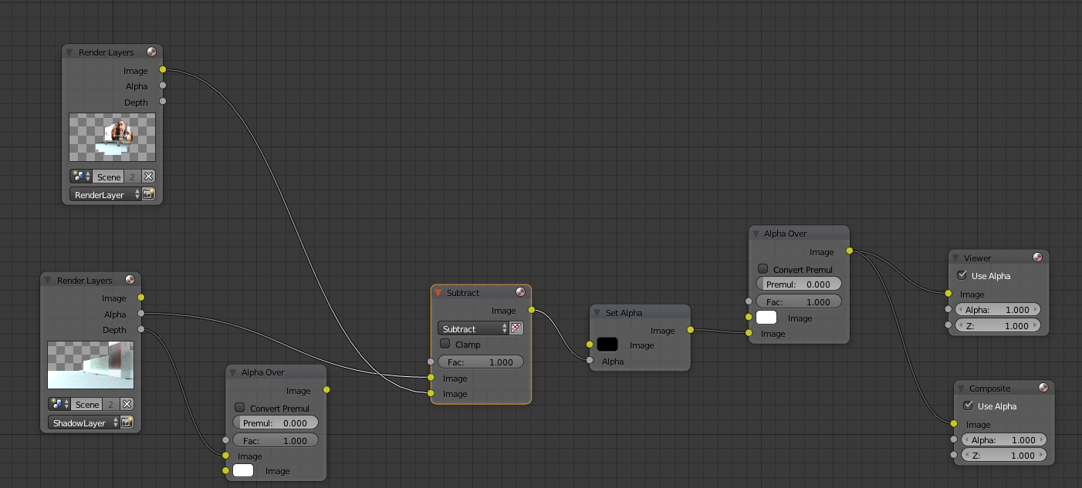Click Depth output socket of ShadowLayer Render Layers node
1082x488 pixels.
coord(140,329)
